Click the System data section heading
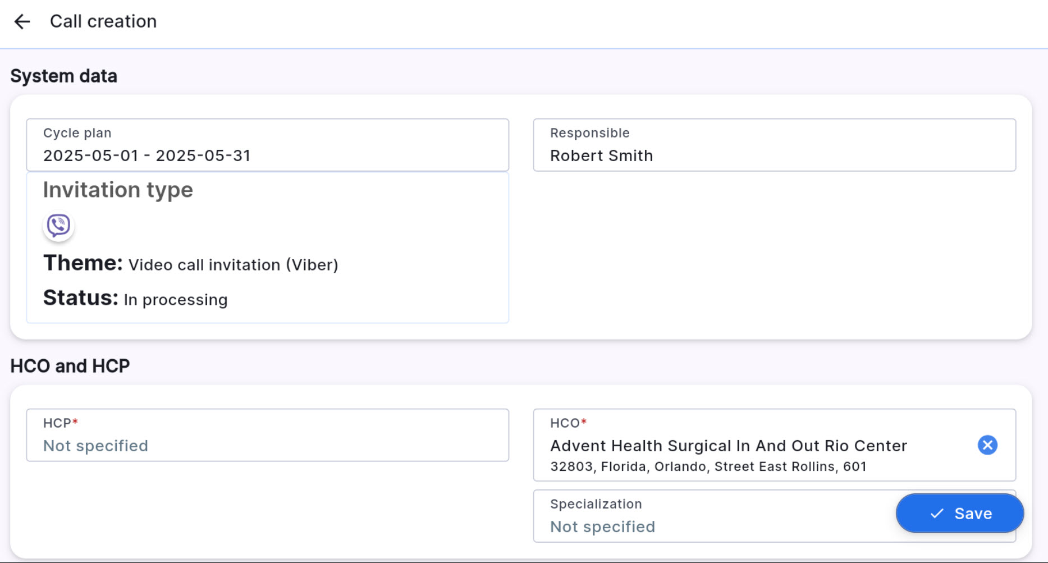The height and width of the screenshot is (563, 1048). tap(63, 76)
